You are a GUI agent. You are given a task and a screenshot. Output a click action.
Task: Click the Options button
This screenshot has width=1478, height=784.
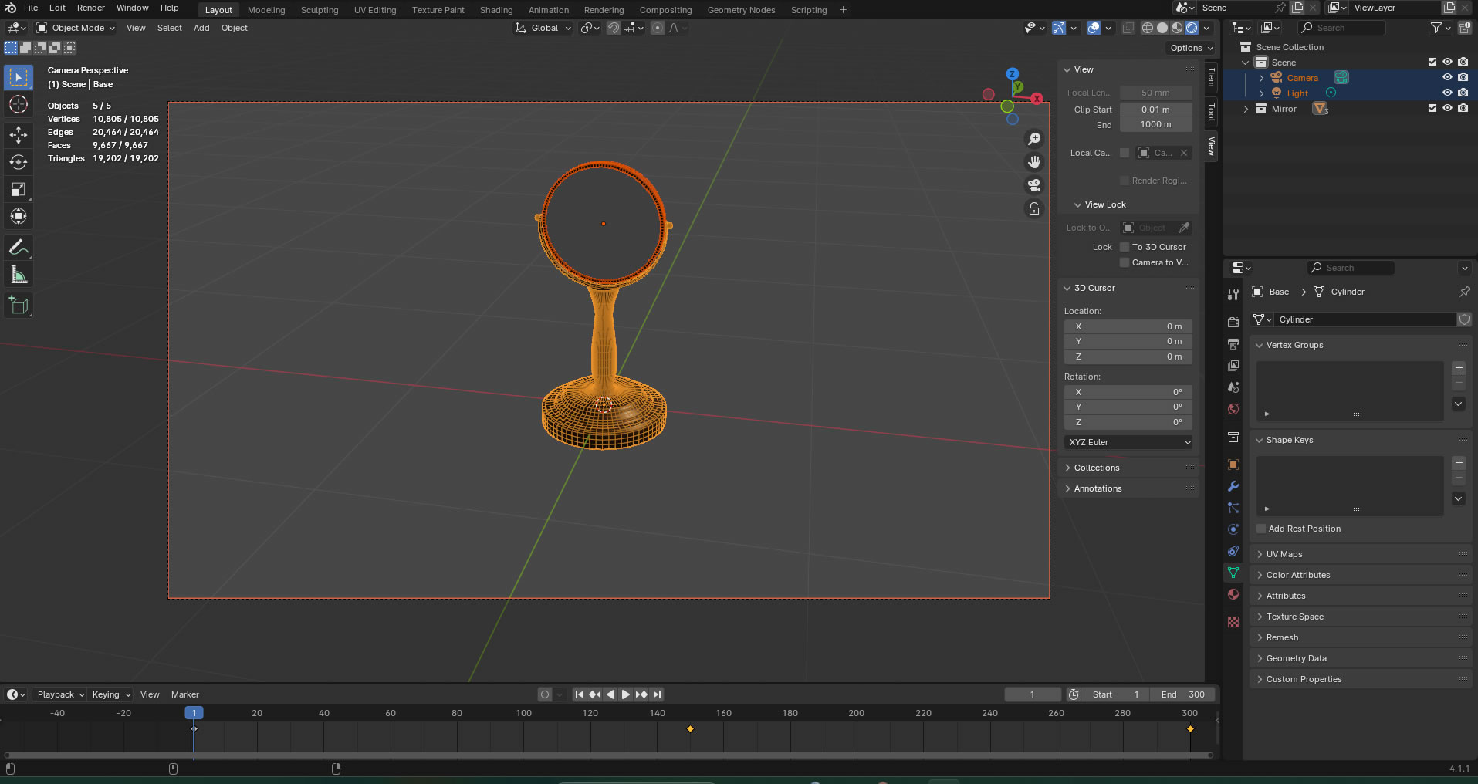[x=1192, y=48]
